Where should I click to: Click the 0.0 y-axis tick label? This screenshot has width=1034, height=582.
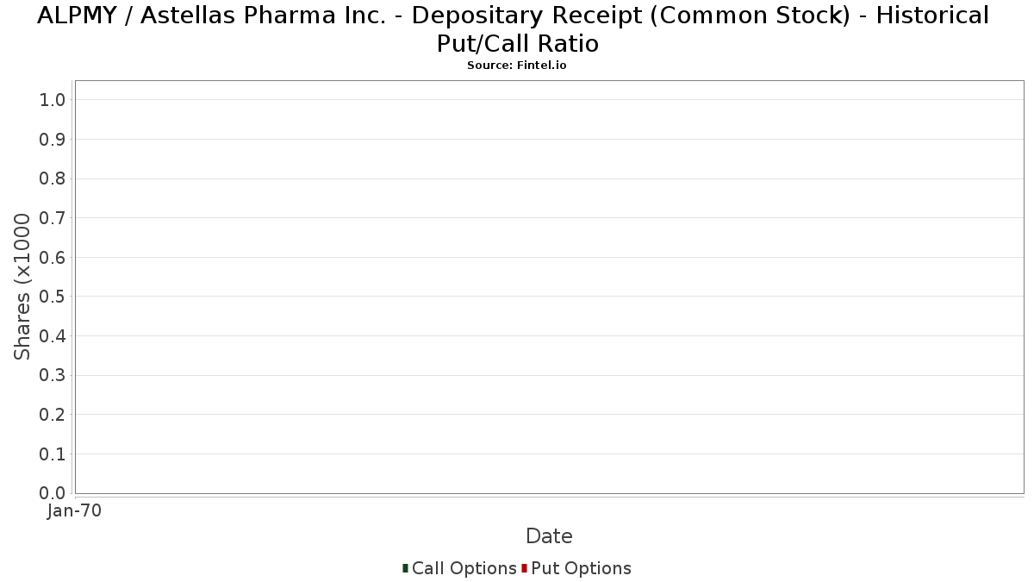point(53,493)
